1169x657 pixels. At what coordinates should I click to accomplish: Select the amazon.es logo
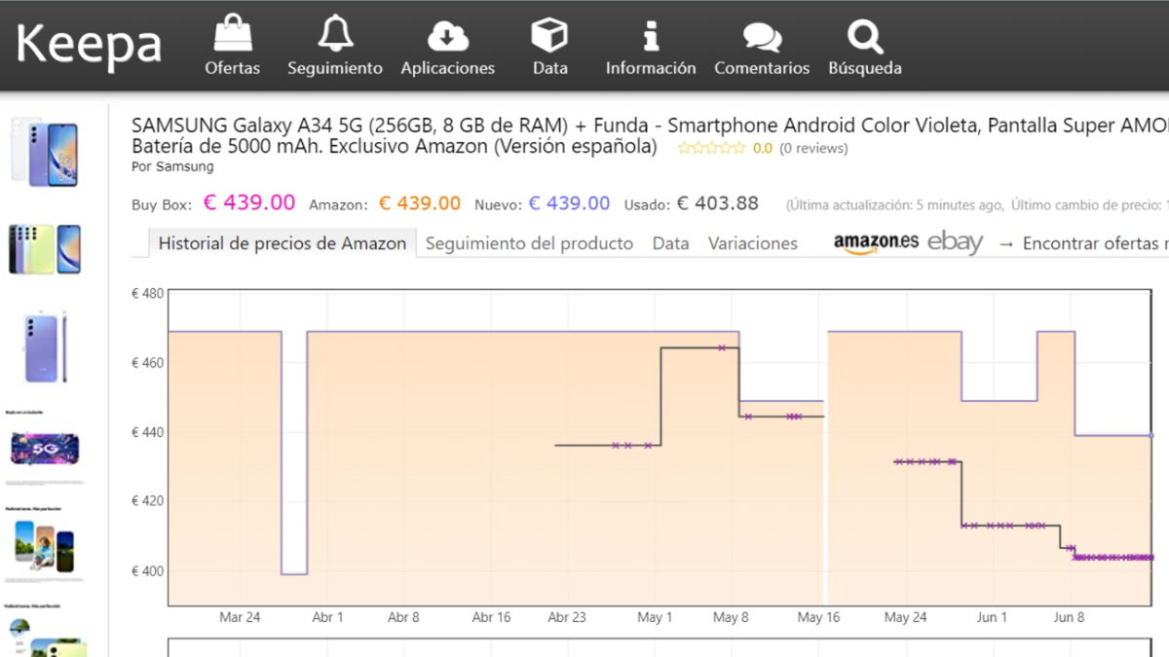point(875,242)
